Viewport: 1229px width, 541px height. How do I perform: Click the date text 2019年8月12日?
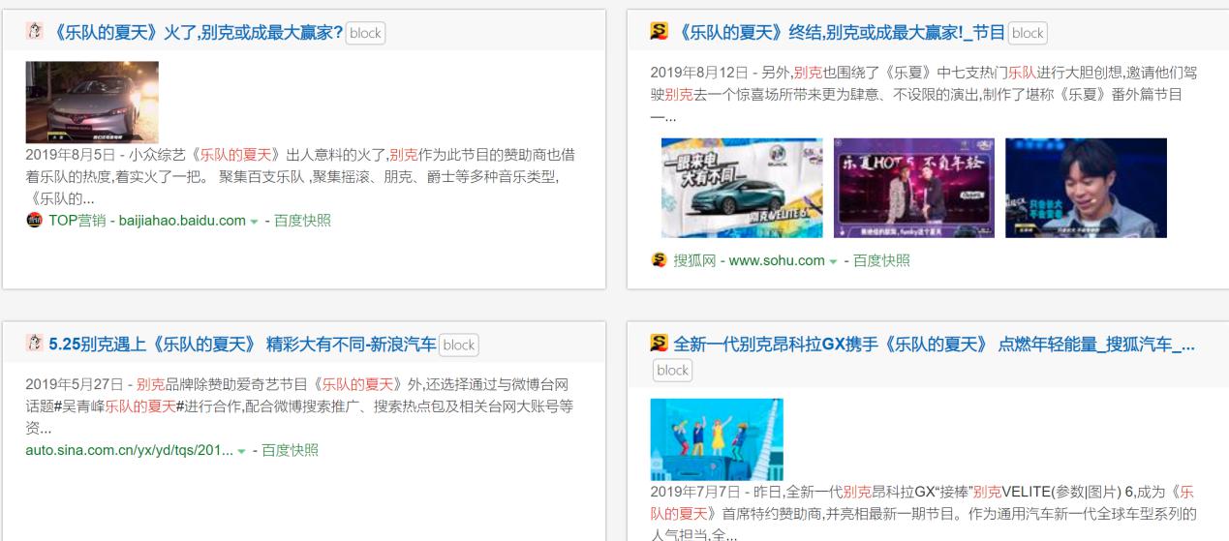(698, 73)
